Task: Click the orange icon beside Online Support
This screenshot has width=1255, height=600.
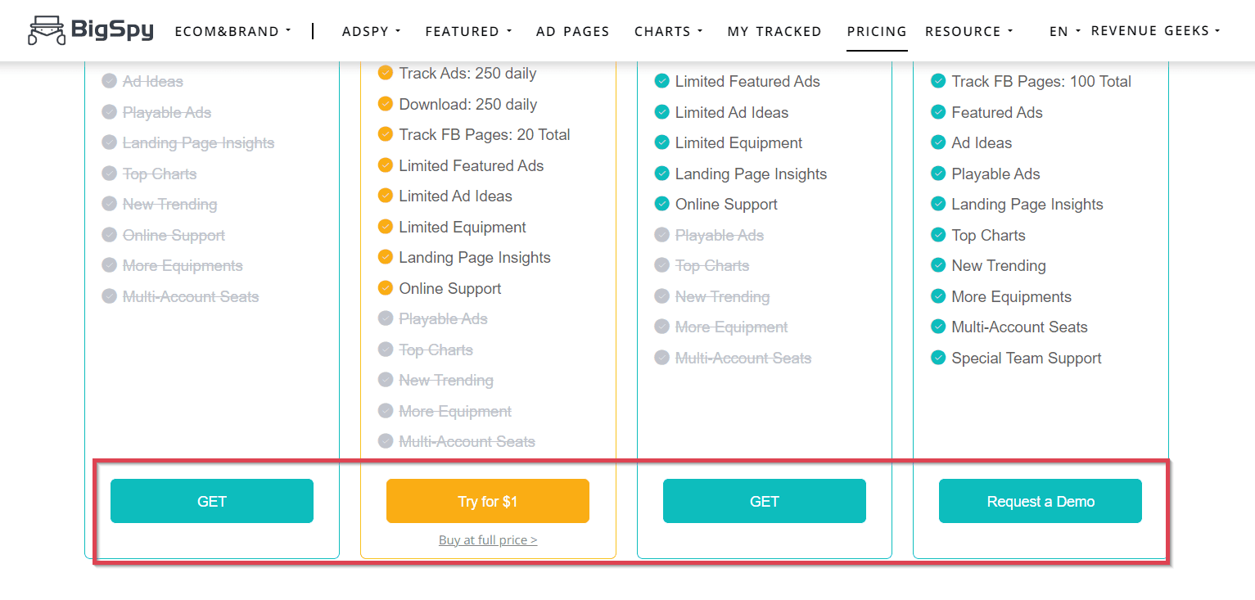Action: [x=386, y=288]
